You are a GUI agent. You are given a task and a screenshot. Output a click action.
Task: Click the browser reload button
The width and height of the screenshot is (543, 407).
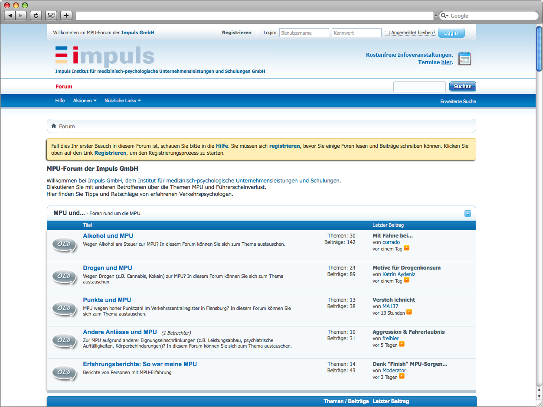(36, 16)
